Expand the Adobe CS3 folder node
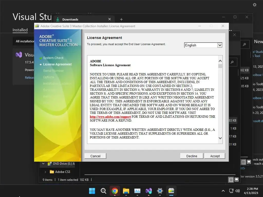The width and height of the screenshot is (263, 197). (45, 172)
